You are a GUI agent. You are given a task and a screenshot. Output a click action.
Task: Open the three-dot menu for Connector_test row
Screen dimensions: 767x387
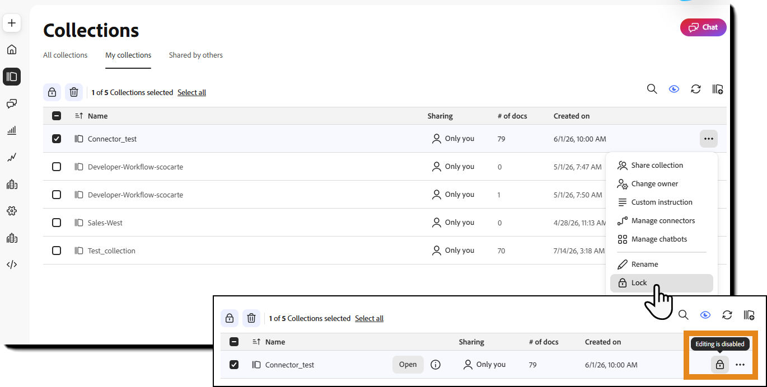pos(709,139)
